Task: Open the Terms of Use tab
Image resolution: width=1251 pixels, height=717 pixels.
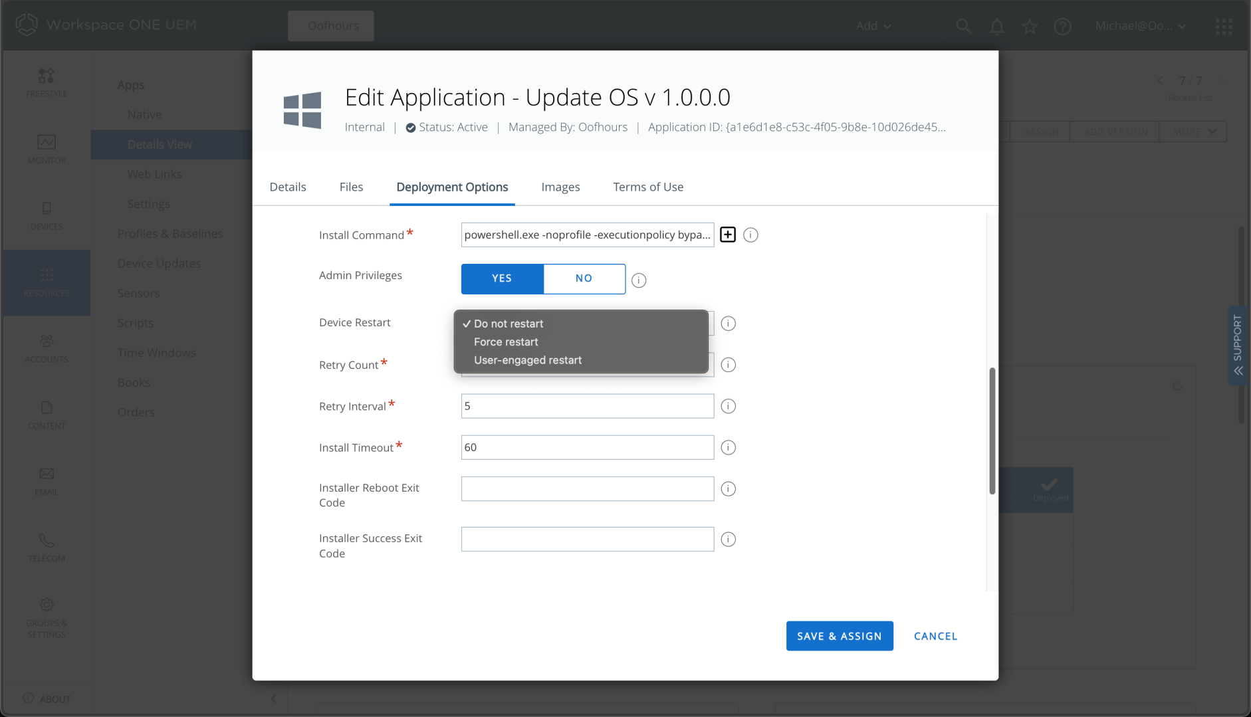Action: [647, 187]
